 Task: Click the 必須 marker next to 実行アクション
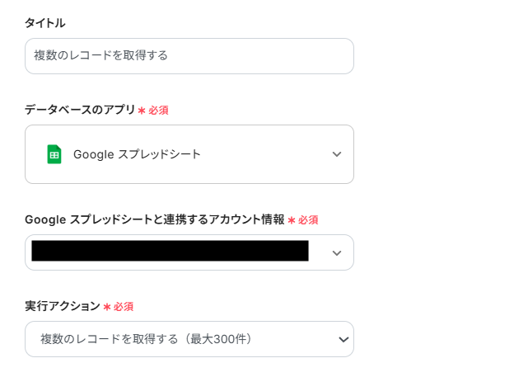click(x=124, y=307)
